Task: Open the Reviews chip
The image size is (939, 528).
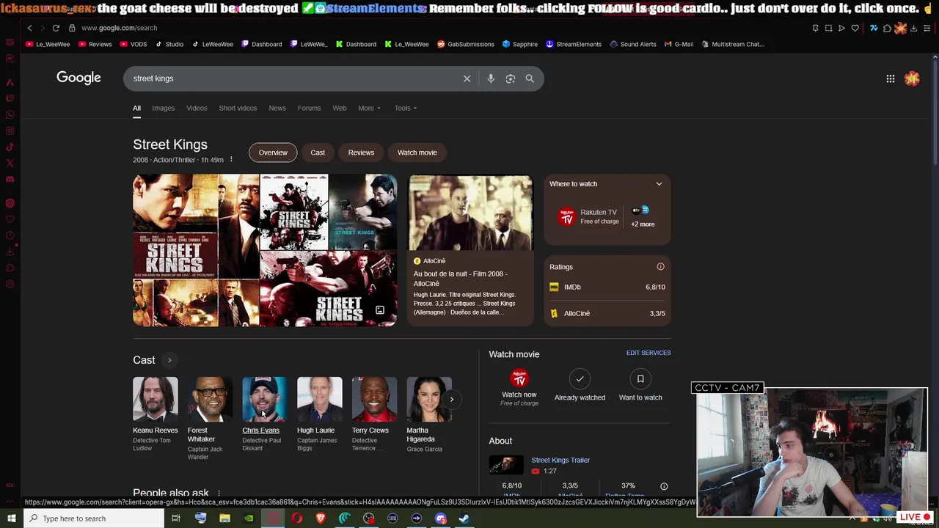Action: point(361,153)
